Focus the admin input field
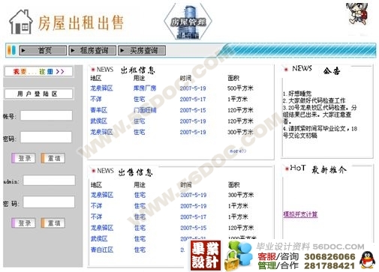The height and width of the screenshot is (272, 379). click(49, 181)
